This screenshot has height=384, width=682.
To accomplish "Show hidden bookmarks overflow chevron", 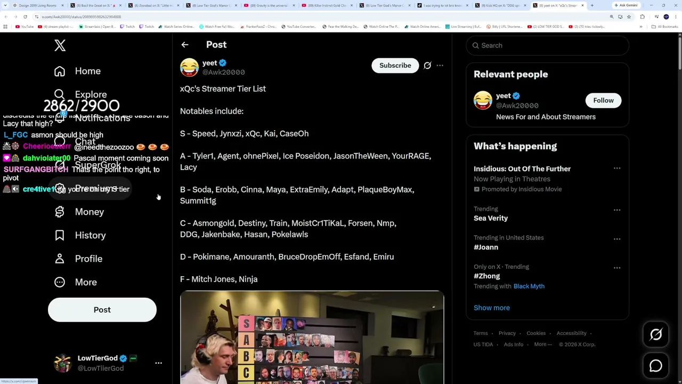I will (x=640, y=27).
